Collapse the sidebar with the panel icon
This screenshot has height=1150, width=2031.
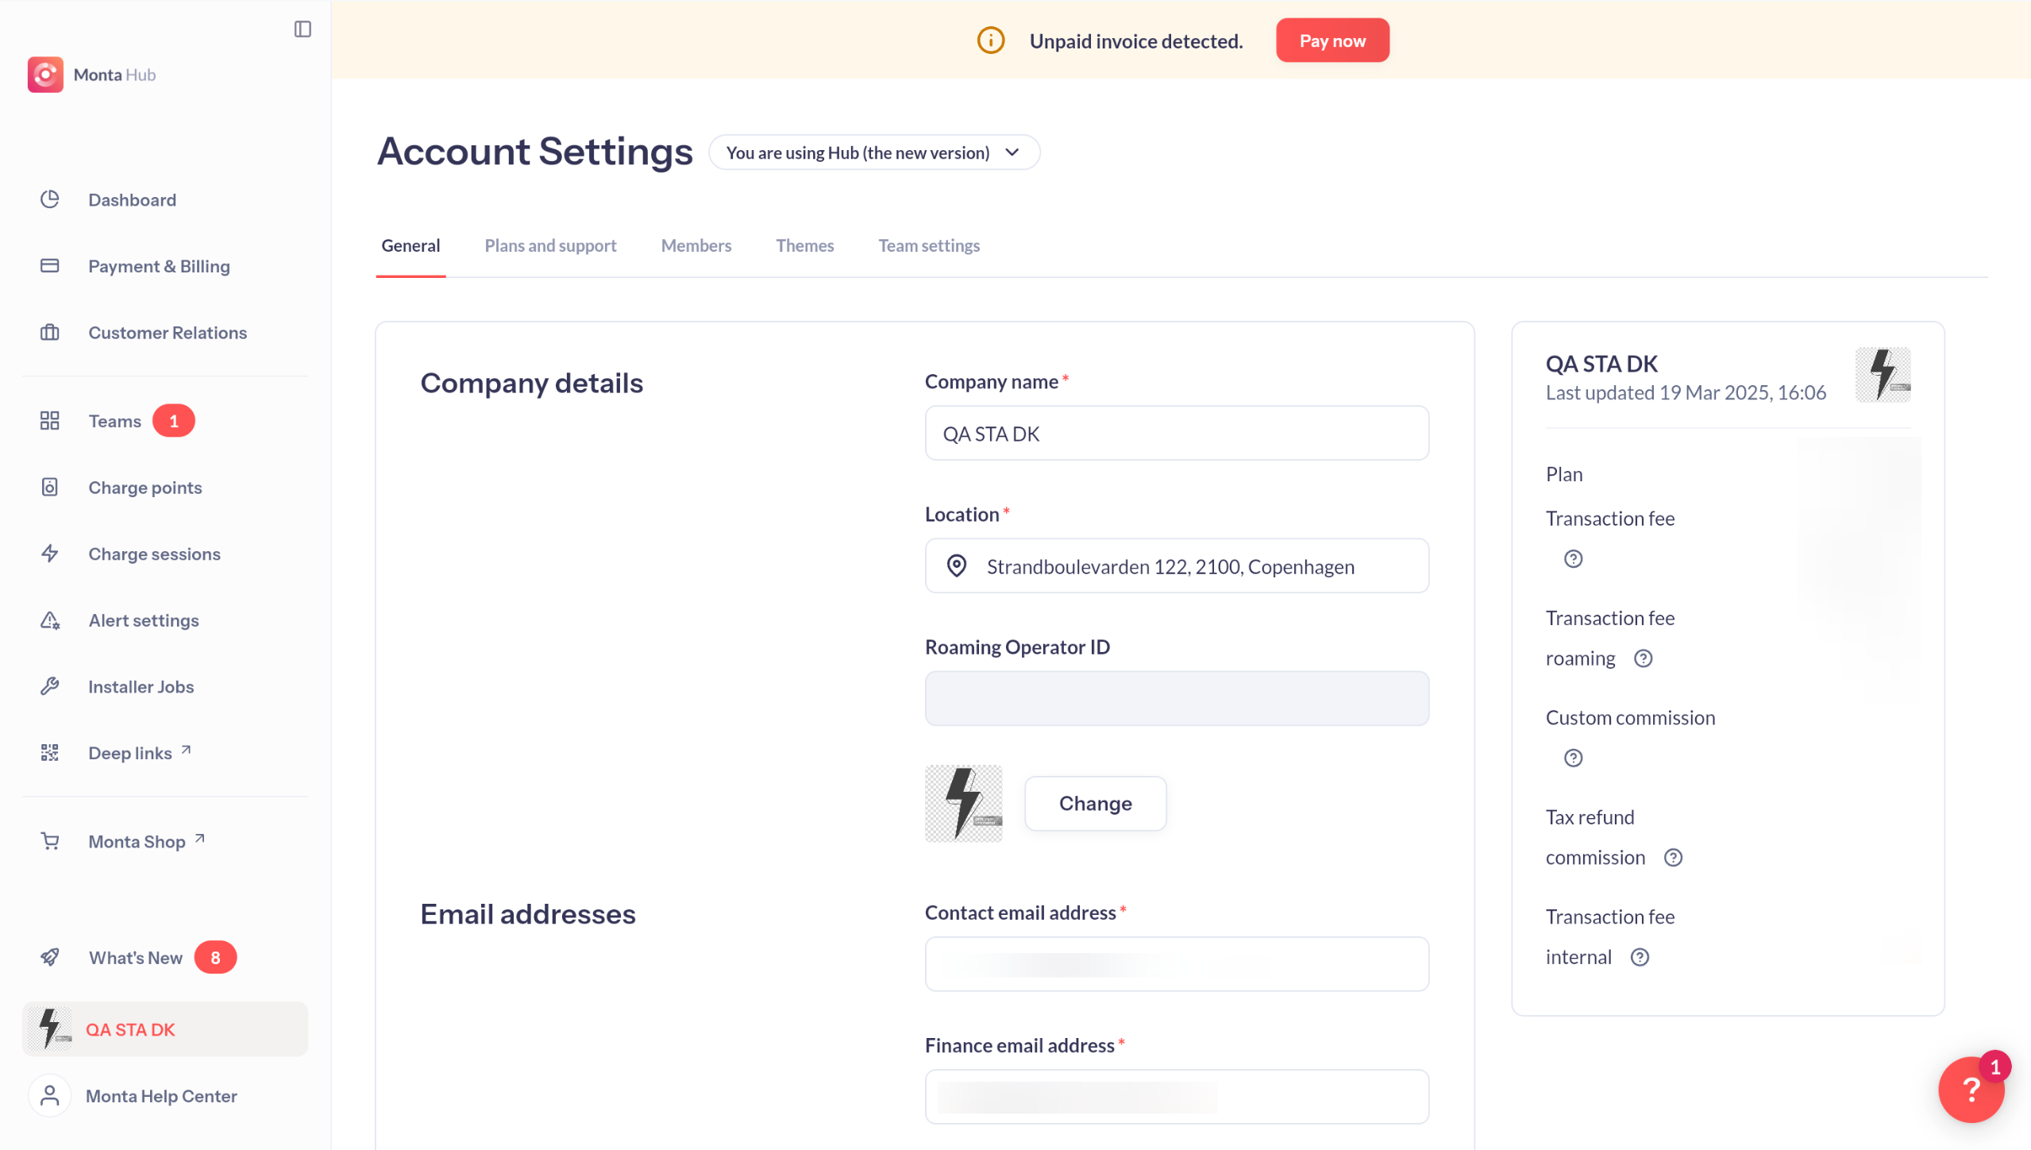coord(303,29)
